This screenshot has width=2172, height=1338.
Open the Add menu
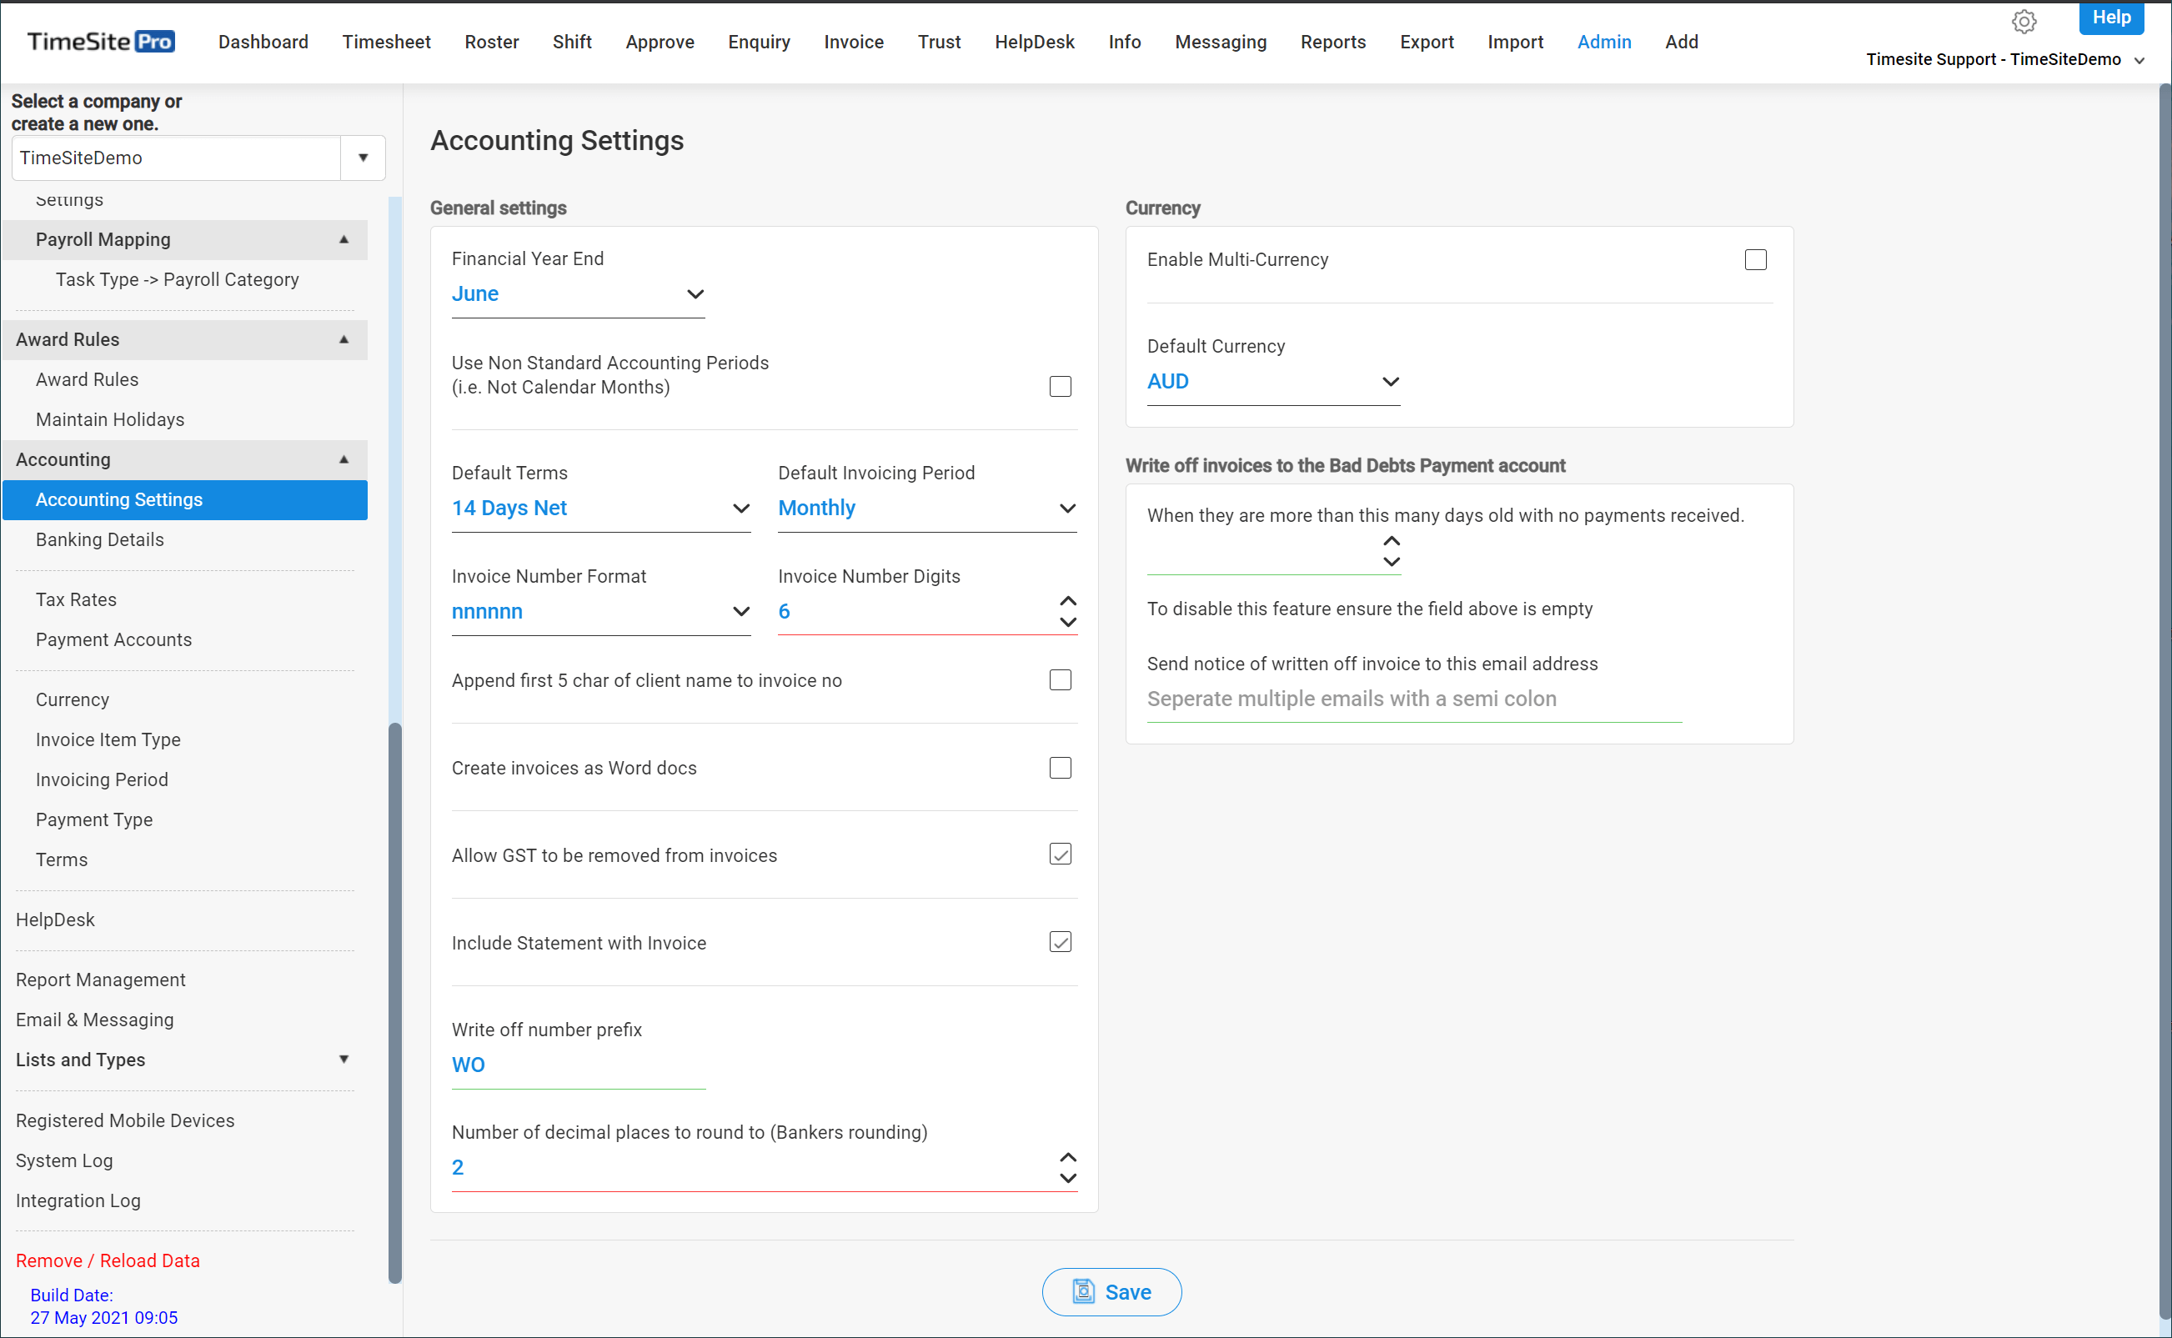[x=1681, y=42]
